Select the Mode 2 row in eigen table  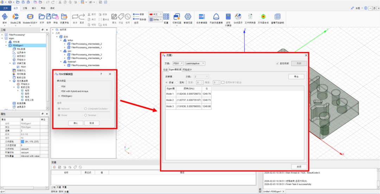[188, 100]
